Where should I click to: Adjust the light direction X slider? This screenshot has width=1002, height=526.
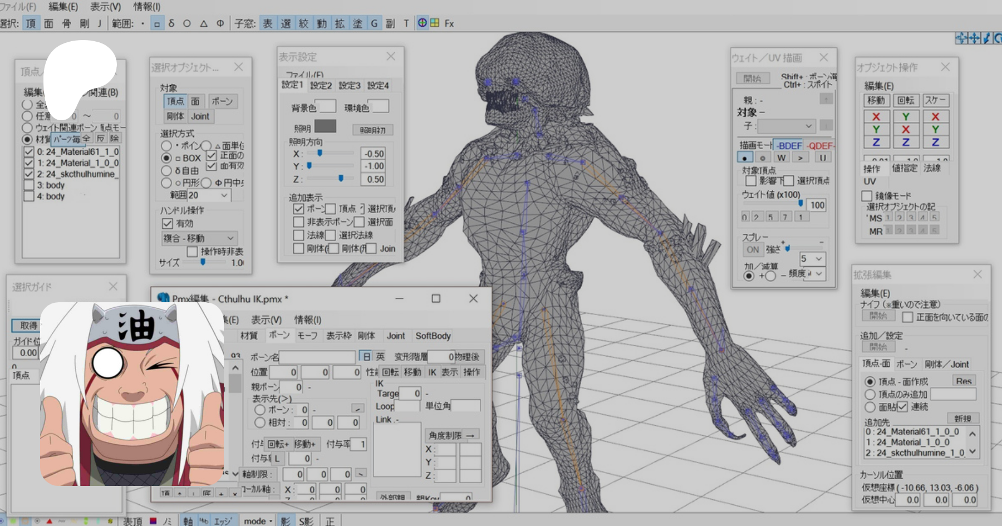tap(320, 153)
